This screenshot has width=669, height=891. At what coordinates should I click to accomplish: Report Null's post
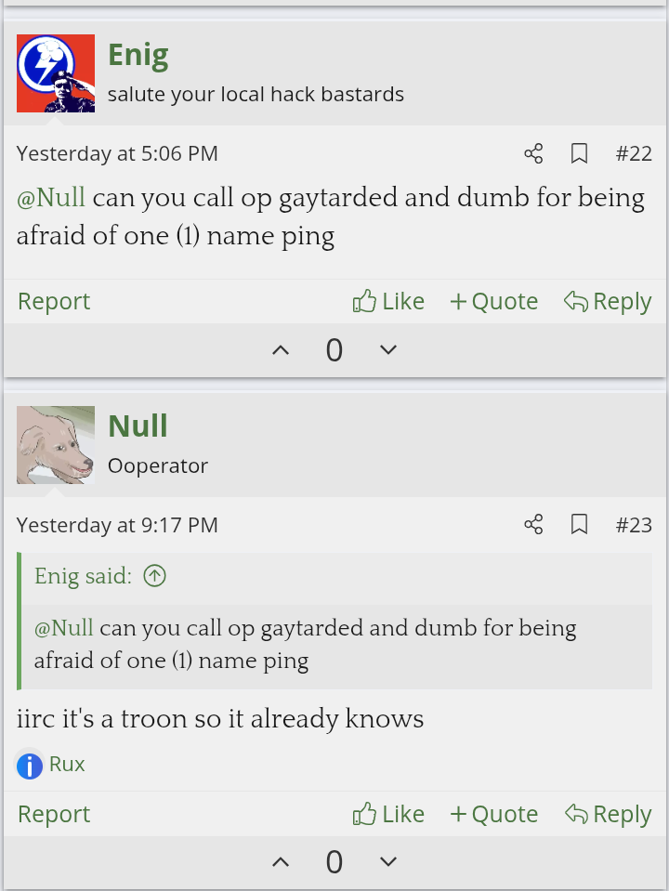[x=54, y=814]
